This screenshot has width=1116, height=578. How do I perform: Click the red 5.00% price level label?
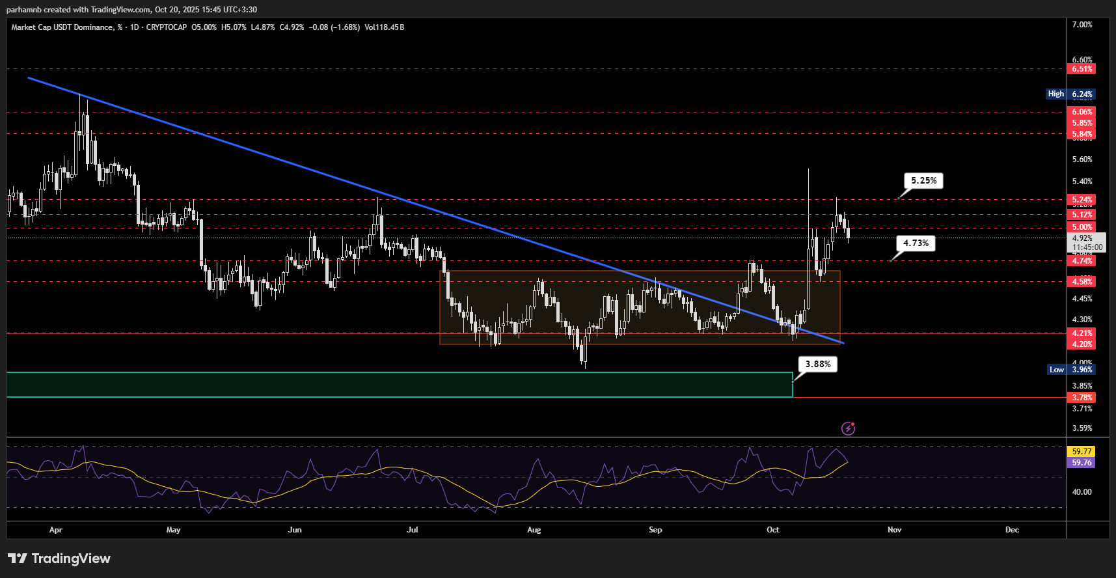click(1082, 227)
